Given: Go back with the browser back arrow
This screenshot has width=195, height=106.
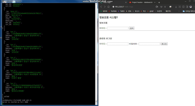Looking at the screenshot, I should click(x=101, y=7).
